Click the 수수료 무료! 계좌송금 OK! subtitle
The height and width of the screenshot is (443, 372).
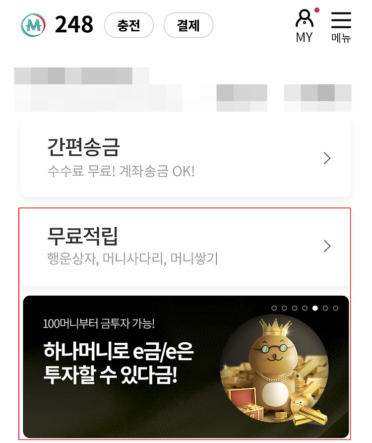[x=121, y=171]
